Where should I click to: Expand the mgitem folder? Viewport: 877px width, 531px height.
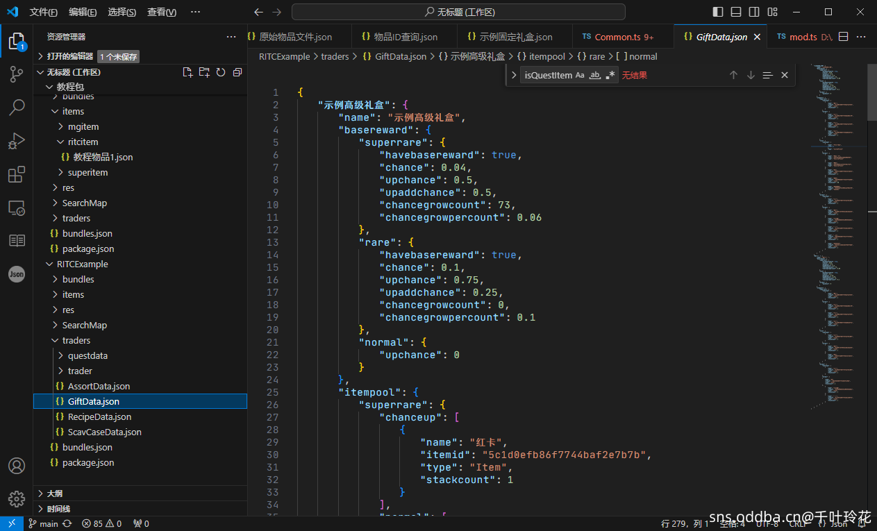coord(140,126)
